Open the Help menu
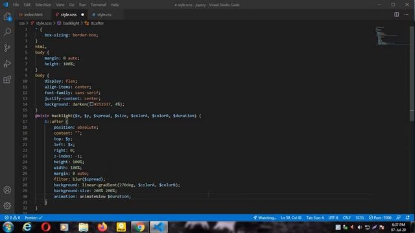 pyautogui.click(x=115, y=5)
